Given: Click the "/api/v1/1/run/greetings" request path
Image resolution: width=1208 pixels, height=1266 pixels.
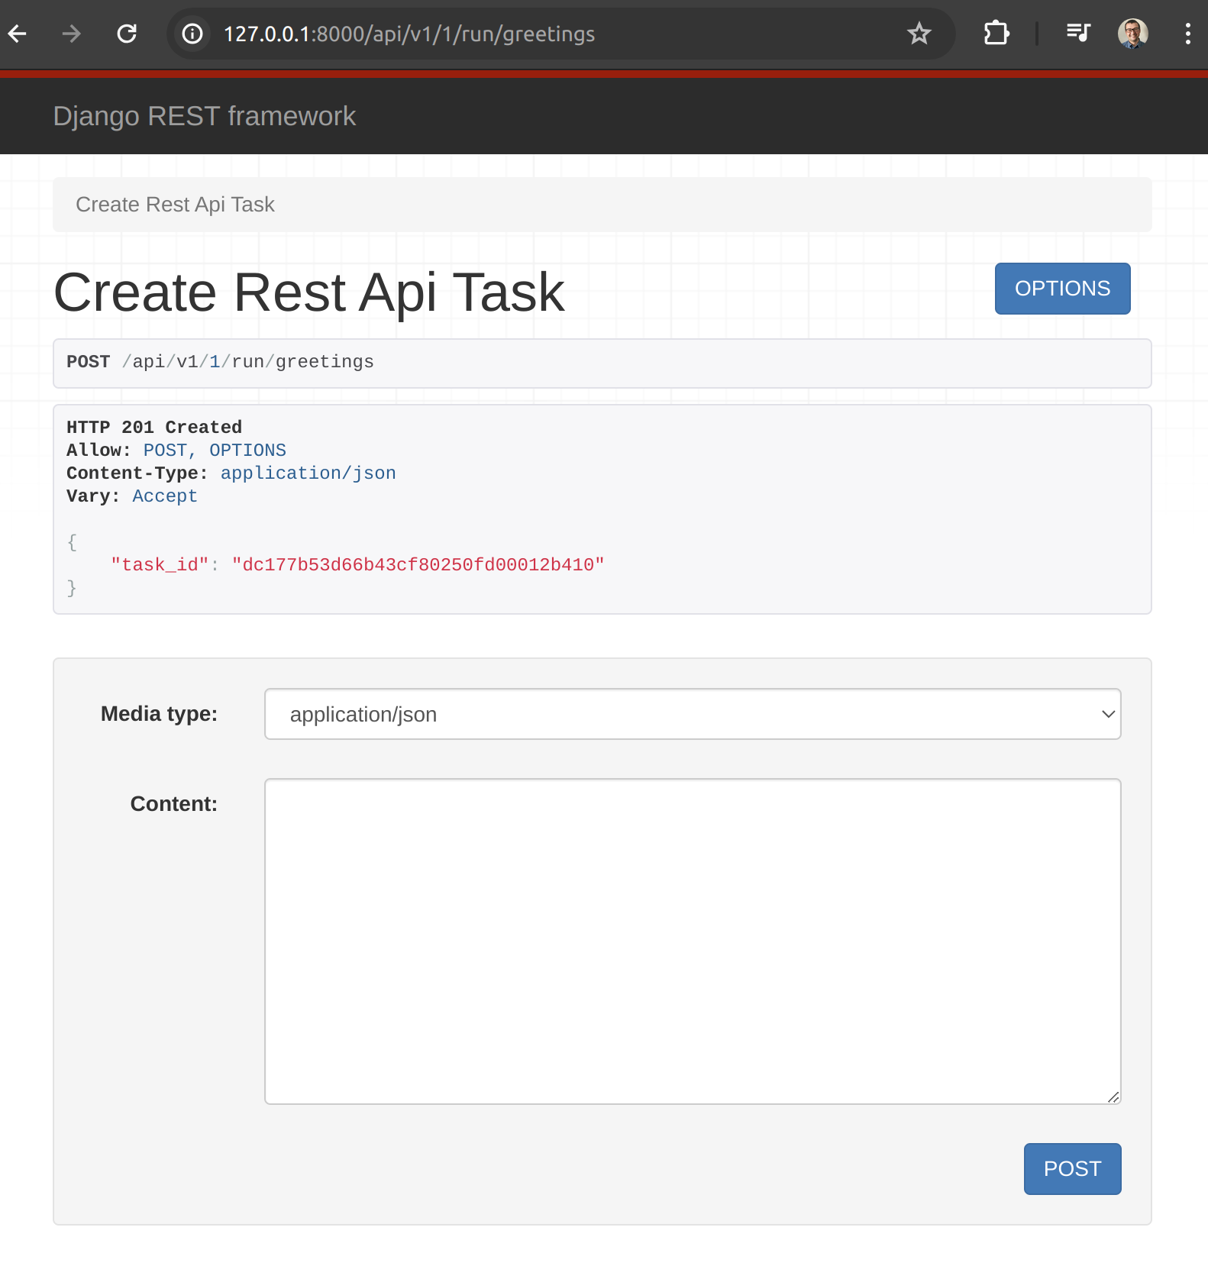Looking at the screenshot, I should click(x=248, y=362).
